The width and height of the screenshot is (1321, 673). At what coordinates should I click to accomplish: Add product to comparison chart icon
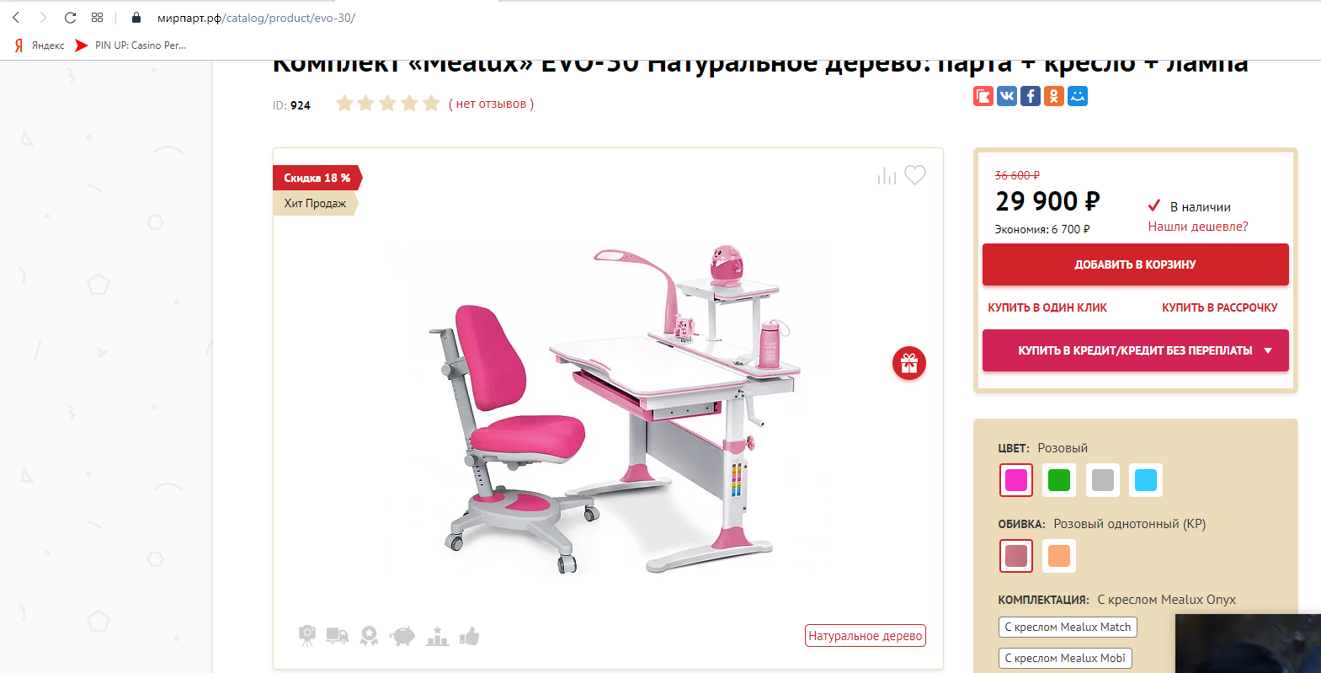coord(887,175)
